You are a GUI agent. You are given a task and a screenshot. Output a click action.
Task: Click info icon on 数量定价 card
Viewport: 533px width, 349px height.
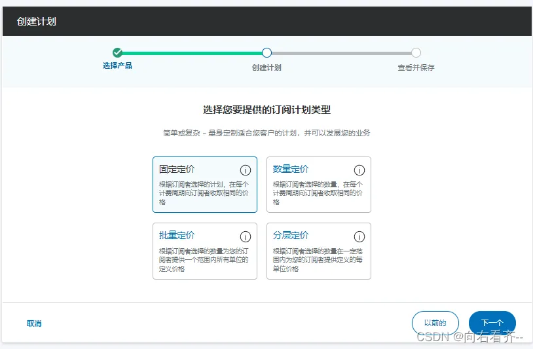pos(359,170)
